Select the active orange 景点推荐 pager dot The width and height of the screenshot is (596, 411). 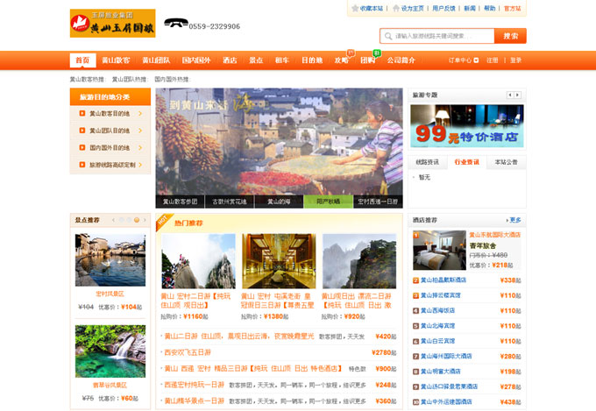tap(135, 220)
